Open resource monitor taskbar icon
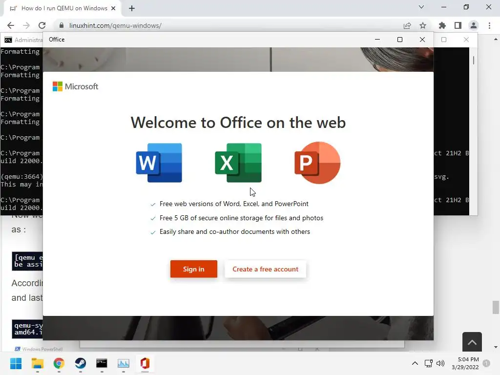This screenshot has height=375, width=500. pos(124,363)
